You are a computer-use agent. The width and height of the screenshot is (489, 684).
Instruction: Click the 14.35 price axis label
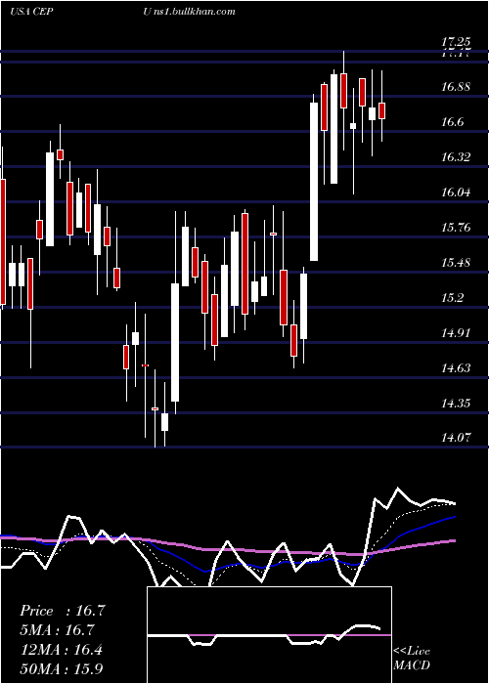click(x=456, y=403)
